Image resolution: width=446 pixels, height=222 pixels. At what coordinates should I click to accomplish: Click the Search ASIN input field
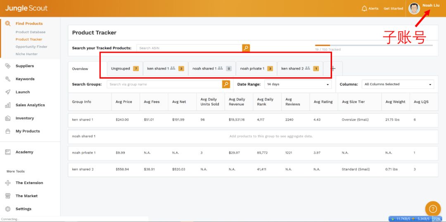[x=189, y=48]
